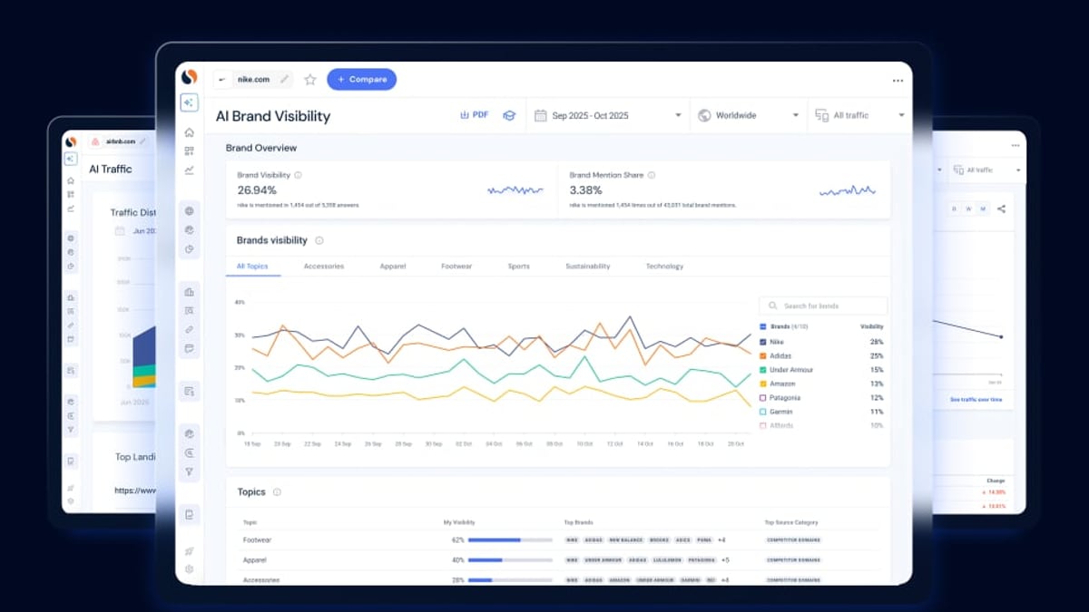Download the report with the PDF button
This screenshot has height=612, width=1089.
click(475, 115)
